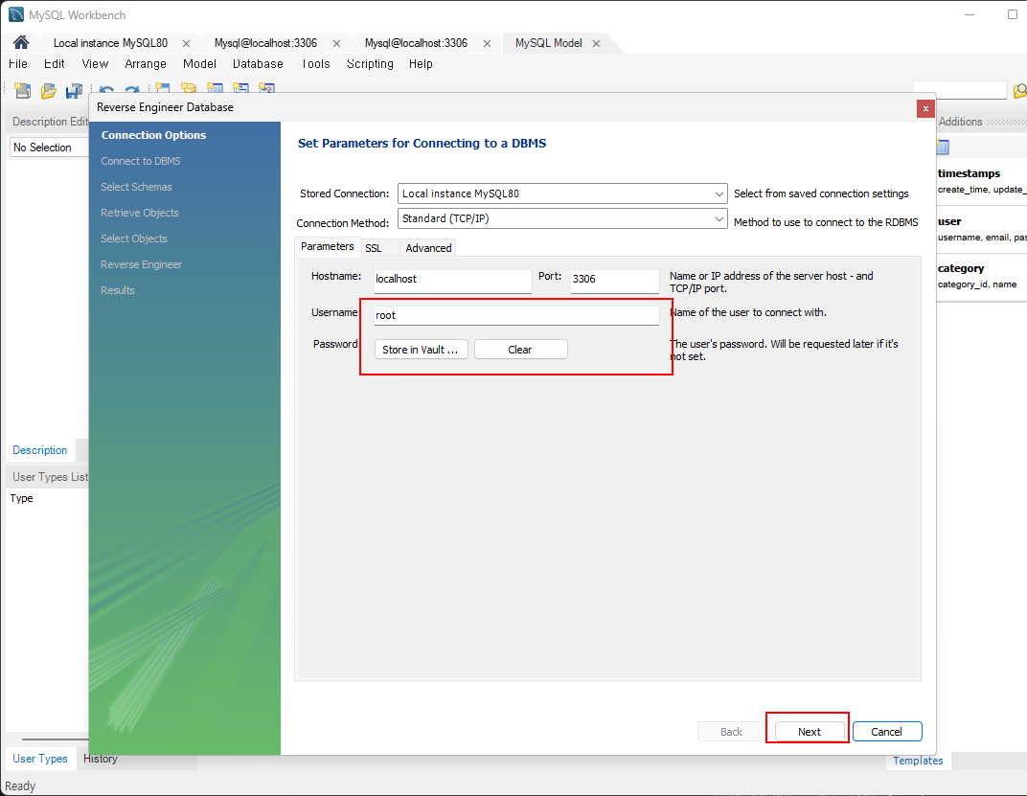1027x796 pixels.
Task: Open the Database menu
Action: click(258, 63)
